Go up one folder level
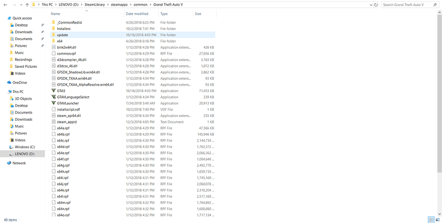 (27, 5)
